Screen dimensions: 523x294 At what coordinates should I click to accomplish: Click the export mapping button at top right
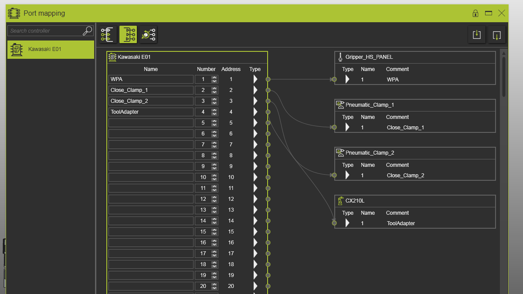497,34
